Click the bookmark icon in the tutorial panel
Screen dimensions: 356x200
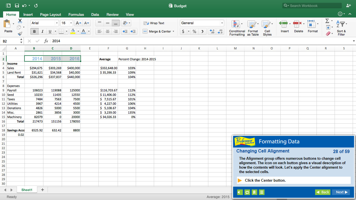pyautogui.click(x=254, y=192)
